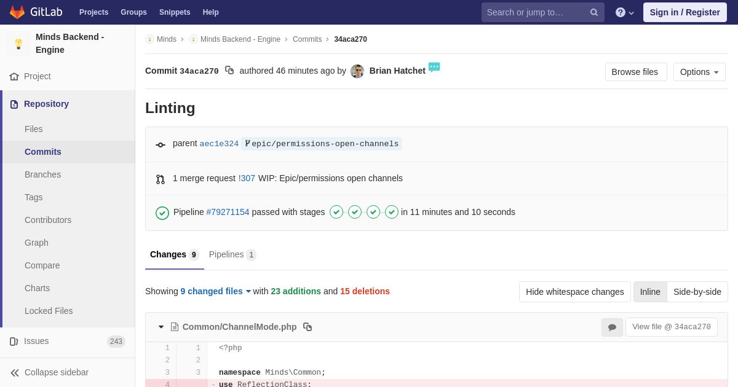Switch to the Pipelines tab
738x387 pixels.
[x=232, y=254]
